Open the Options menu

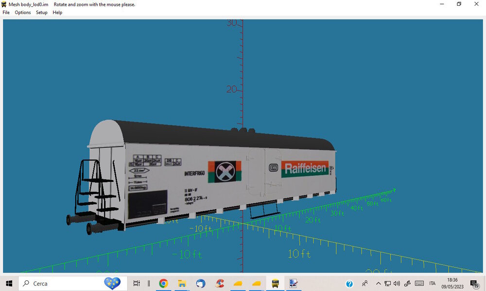(23, 13)
